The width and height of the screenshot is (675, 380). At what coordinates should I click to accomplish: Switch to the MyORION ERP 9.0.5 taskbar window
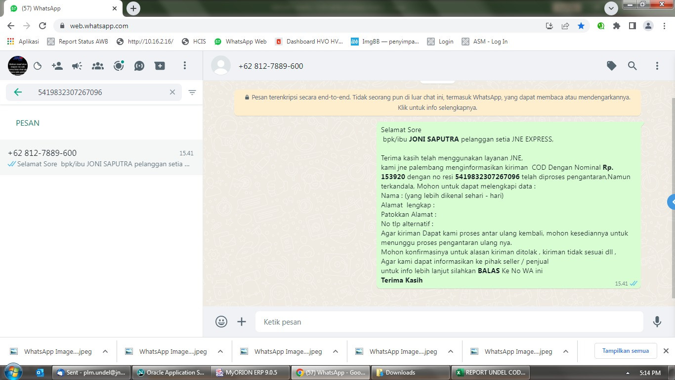pyautogui.click(x=251, y=373)
